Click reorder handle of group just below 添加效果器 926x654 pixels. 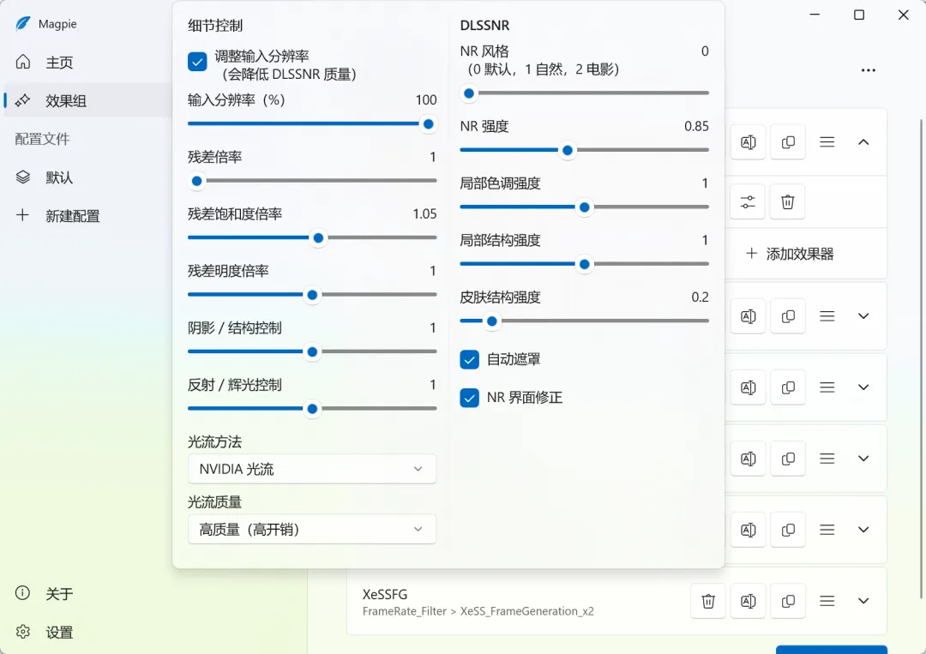827,316
